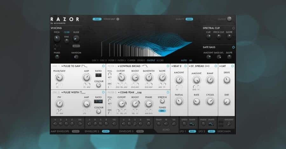Toggle the Glide AUTO switch

76,46
